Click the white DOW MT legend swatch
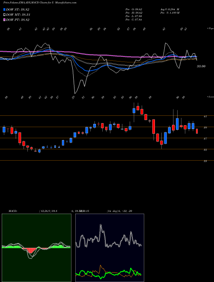Image resolution: width=214 pixels, height=282 pixels. (x=4, y=15)
